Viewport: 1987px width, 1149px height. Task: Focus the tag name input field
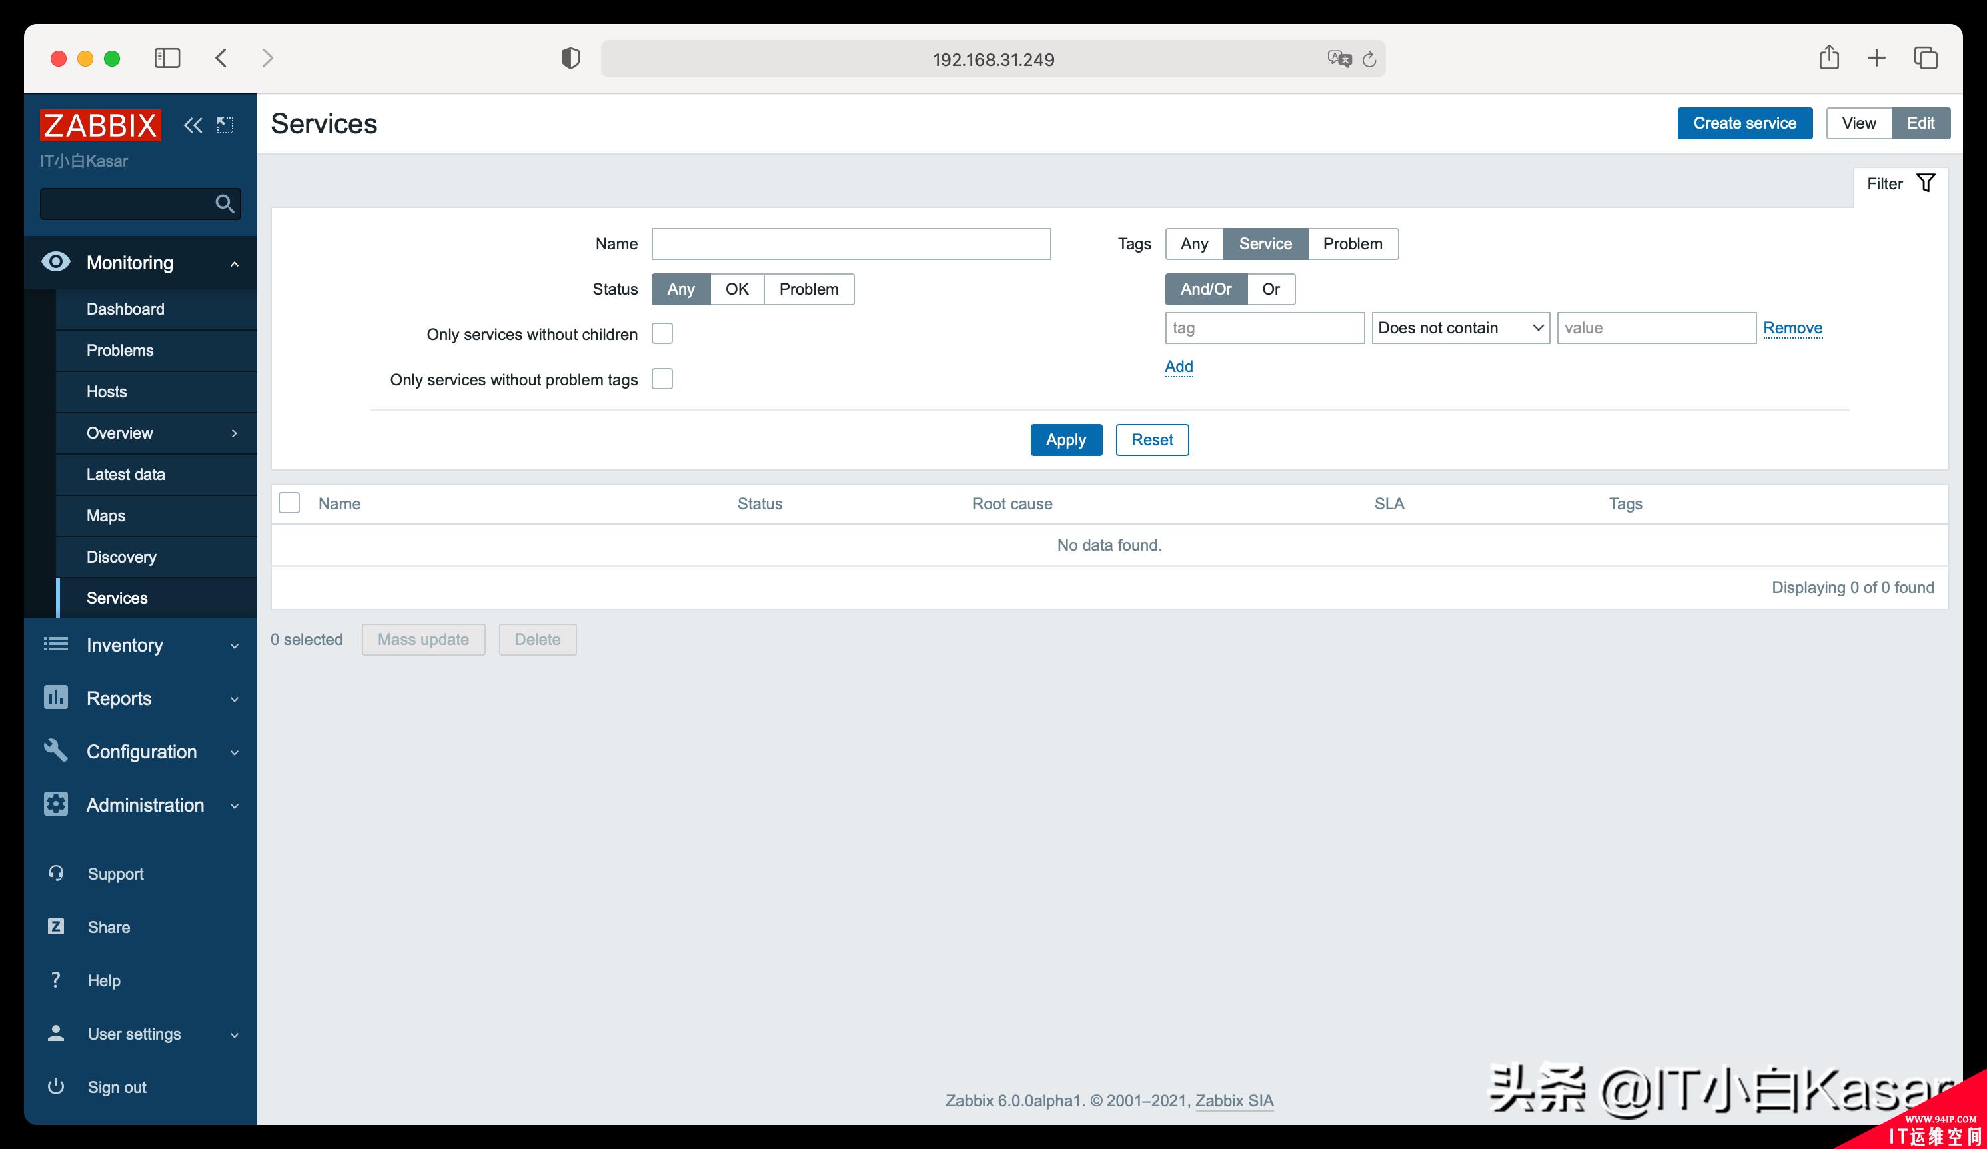pyautogui.click(x=1265, y=327)
